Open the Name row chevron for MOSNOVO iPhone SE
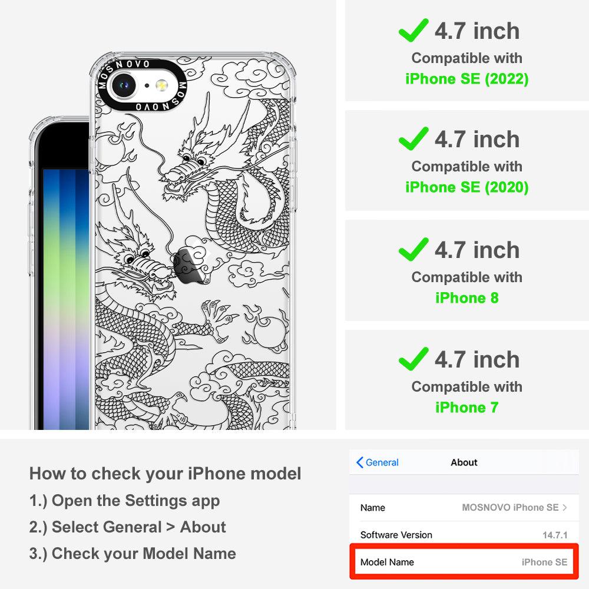This screenshot has height=589, width=589. (565, 508)
